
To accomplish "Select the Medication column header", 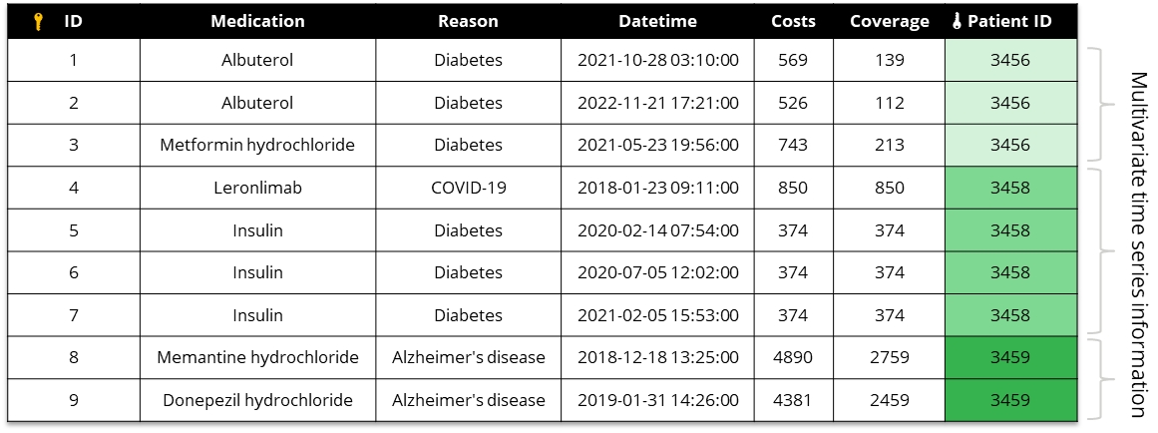I will [x=257, y=21].
